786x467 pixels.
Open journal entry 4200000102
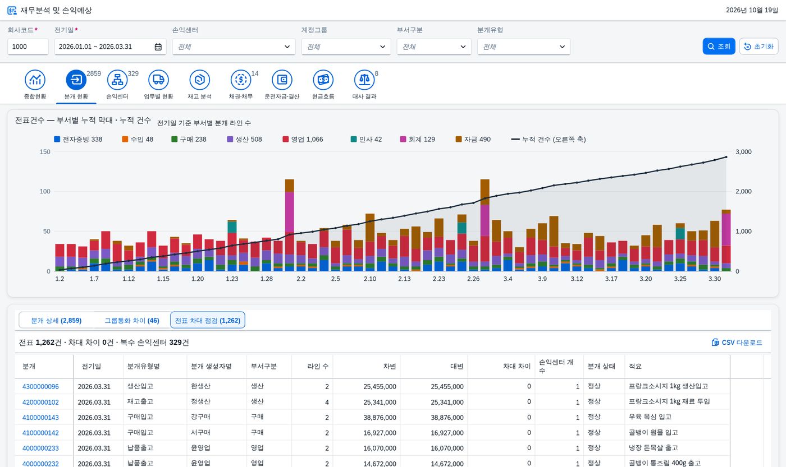coord(40,402)
